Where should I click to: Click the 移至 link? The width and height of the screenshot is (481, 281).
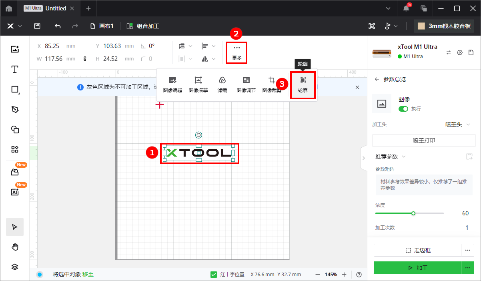[x=88, y=275]
